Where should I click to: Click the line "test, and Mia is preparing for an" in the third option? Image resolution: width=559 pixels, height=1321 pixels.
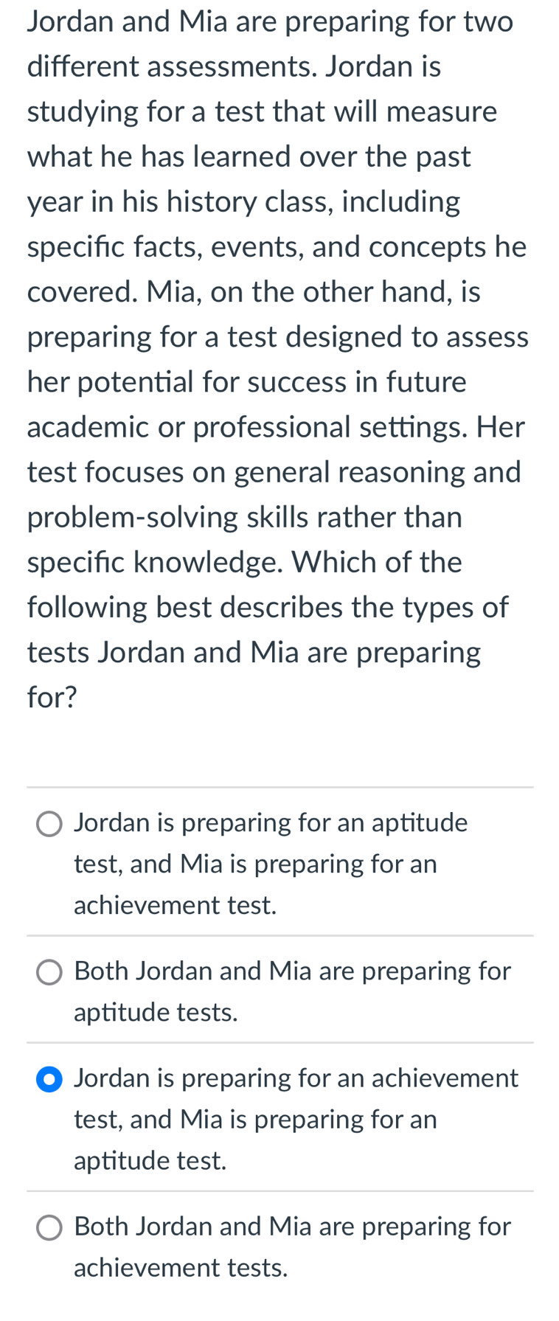point(255,1120)
